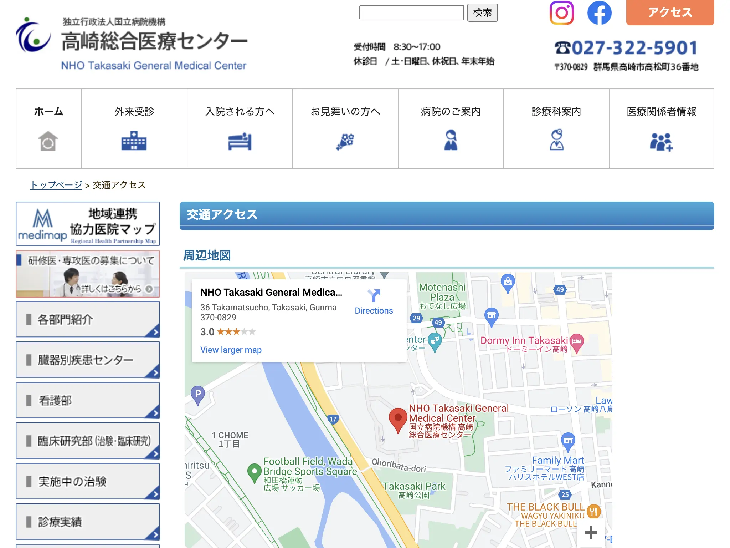Click the Motenashi Plaza map label
730x548 pixels.
click(442, 296)
